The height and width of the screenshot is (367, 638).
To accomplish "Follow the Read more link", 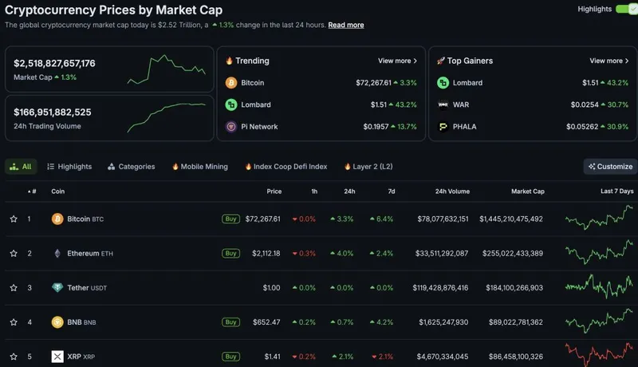I will click(345, 25).
